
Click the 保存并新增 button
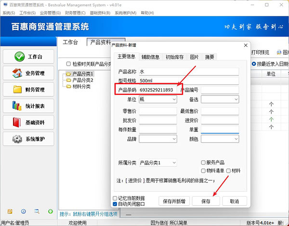(x=174, y=201)
